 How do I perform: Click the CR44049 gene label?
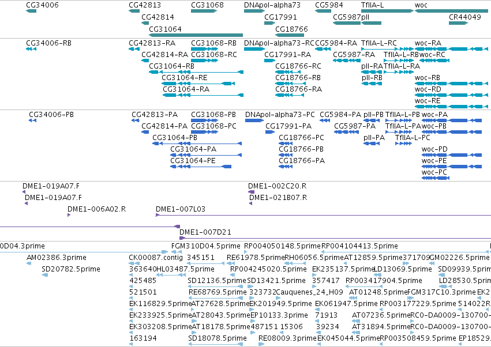[x=465, y=17]
